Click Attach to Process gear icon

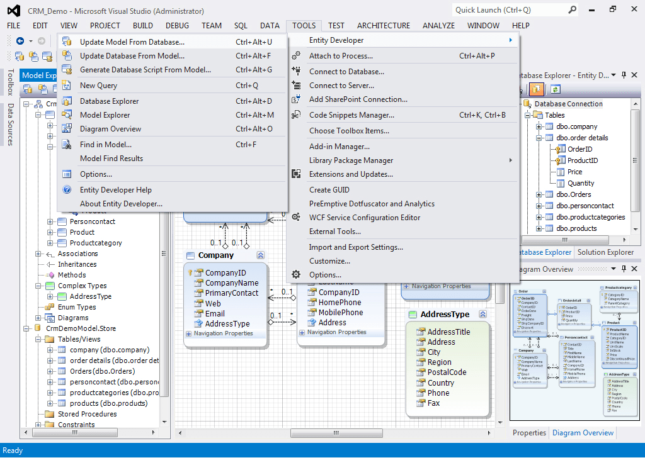pyautogui.click(x=296, y=55)
